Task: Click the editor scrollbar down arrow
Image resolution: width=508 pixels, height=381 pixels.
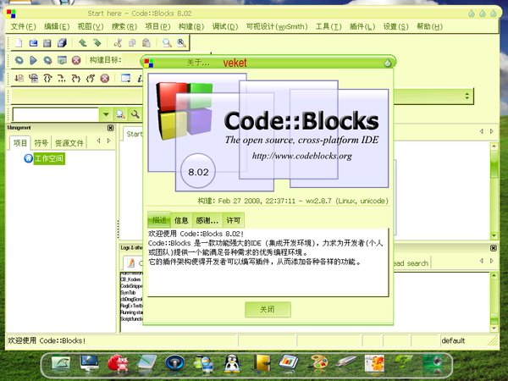Action: (x=494, y=235)
